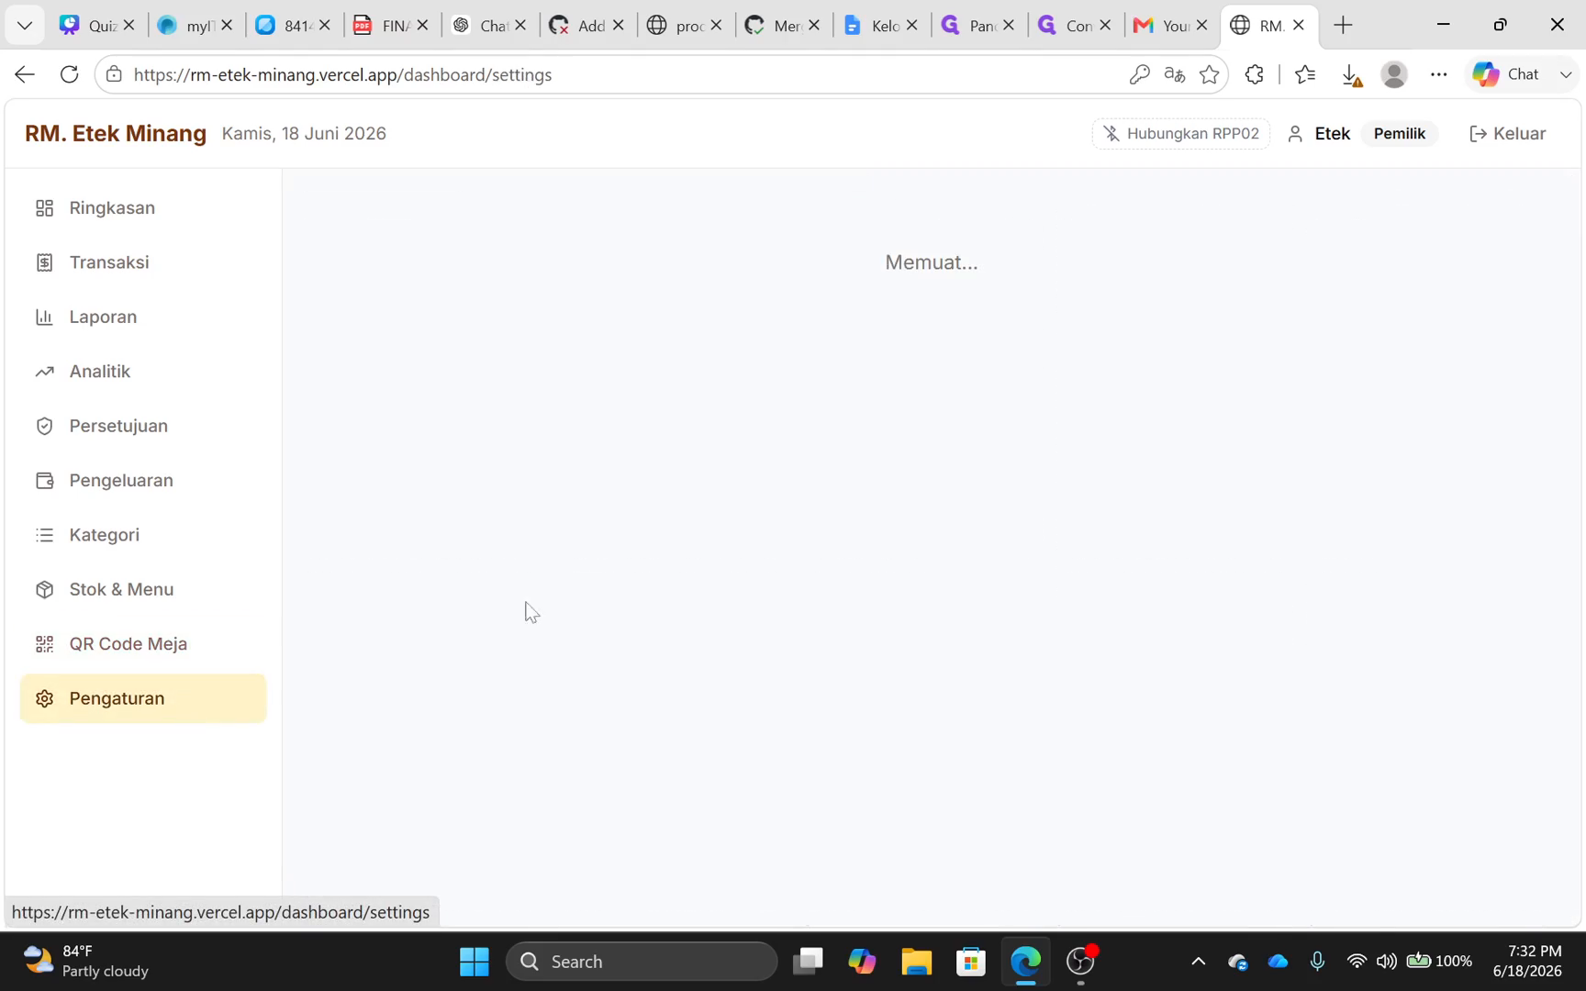Screen dimensions: 1586x991
Task: Go to Stok & Menu
Action: (x=143, y=589)
